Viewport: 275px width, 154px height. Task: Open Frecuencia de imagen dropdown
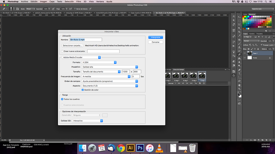click(106, 76)
